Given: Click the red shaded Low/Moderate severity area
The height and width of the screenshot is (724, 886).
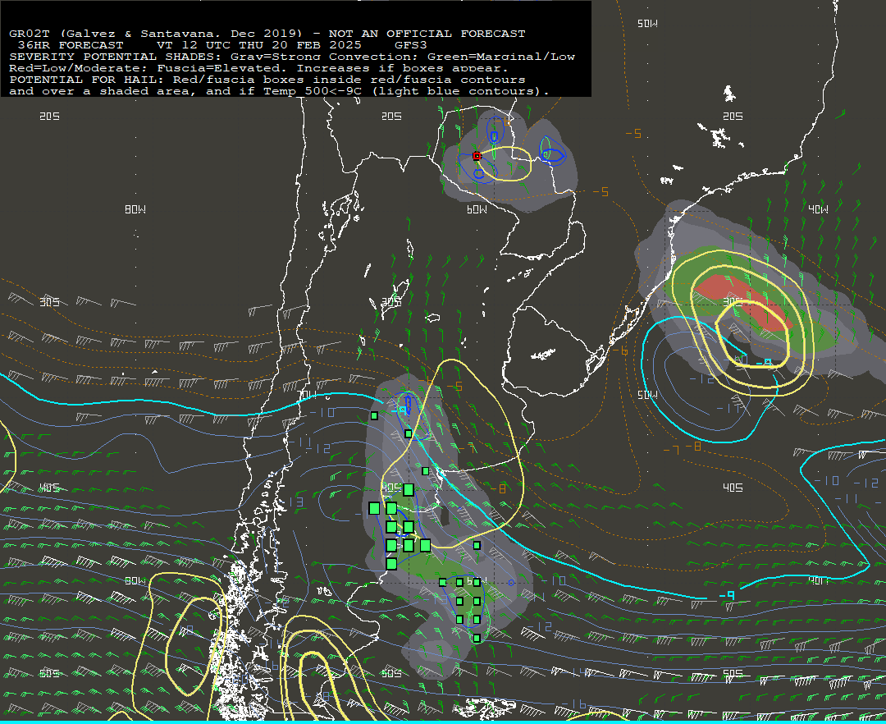Looking at the screenshot, I should tap(745, 303).
